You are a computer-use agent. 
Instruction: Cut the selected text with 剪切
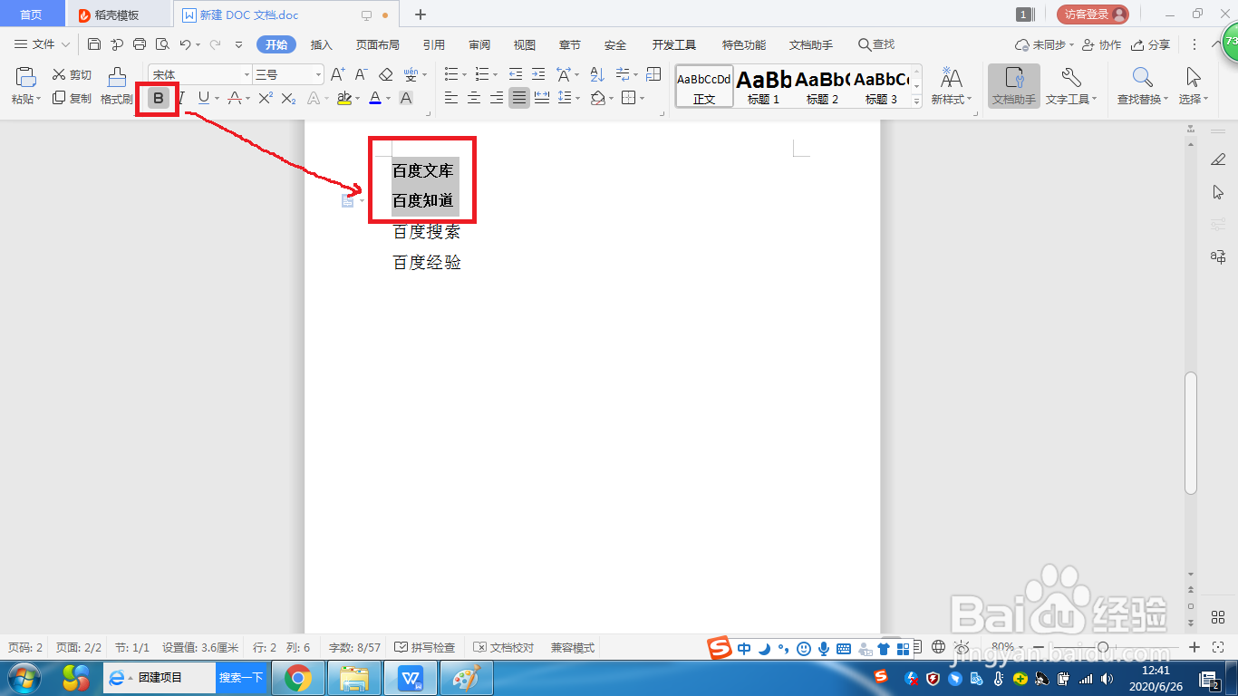click(72, 74)
